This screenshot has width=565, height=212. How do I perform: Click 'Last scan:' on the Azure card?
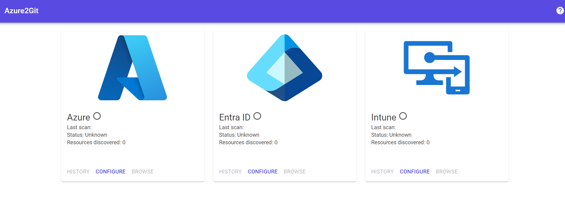coord(79,127)
